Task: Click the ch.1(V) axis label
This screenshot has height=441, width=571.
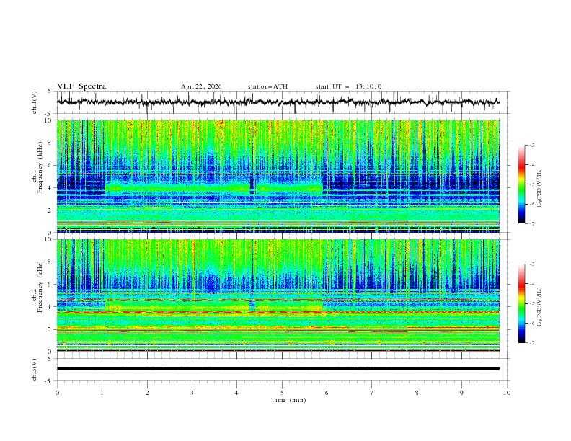Action: point(35,102)
